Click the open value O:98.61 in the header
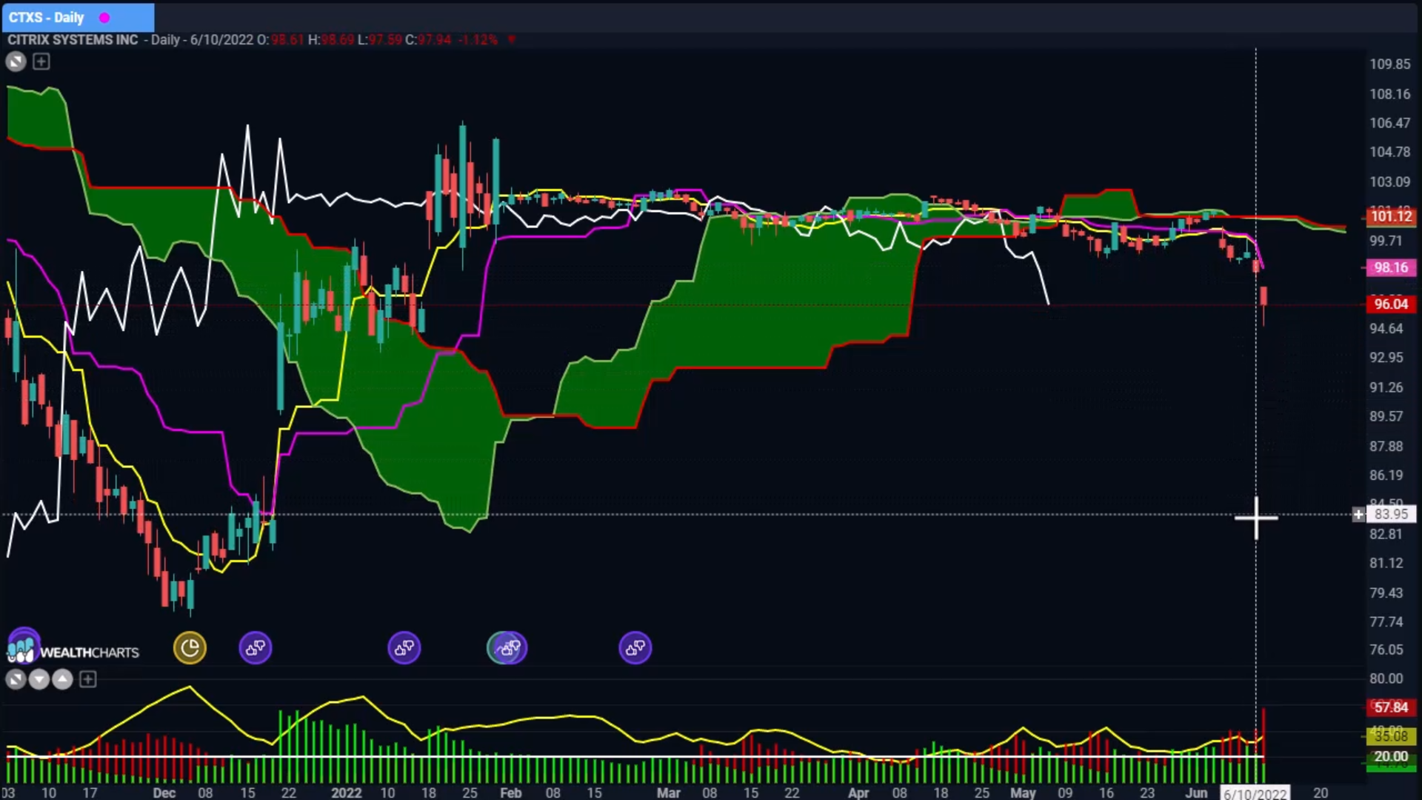Screen dimensions: 1422x800 [280, 40]
